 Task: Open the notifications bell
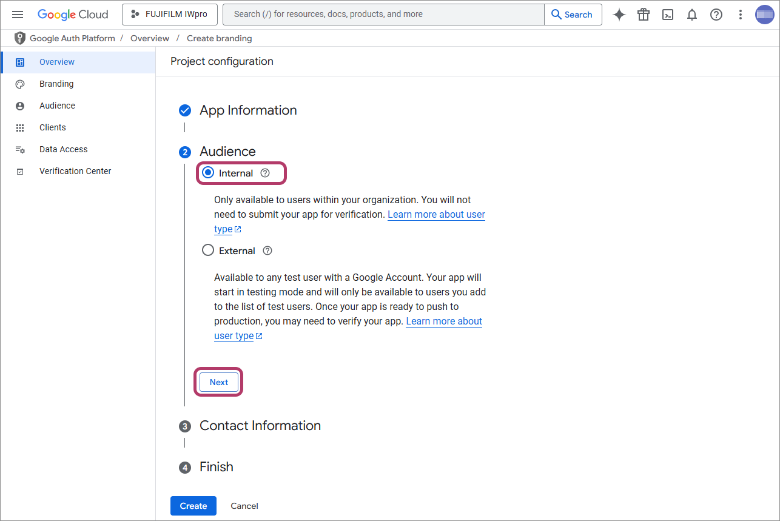click(x=692, y=15)
